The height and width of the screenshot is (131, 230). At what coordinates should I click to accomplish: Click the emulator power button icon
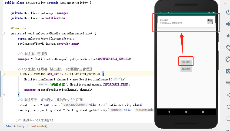pos(228,12)
